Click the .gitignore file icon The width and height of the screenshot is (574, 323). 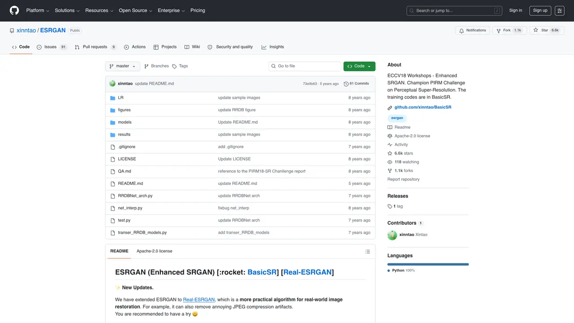coord(113,147)
